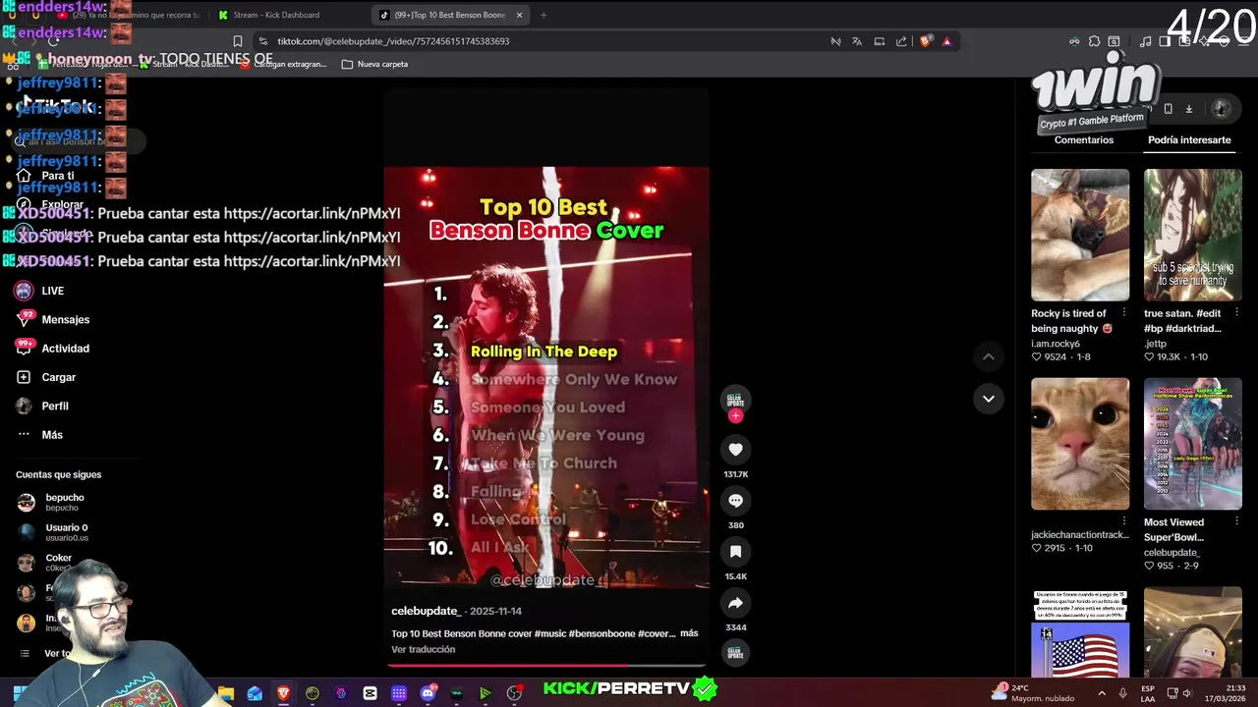The width and height of the screenshot is (1258, 707).
Task: Open Mensajes inbox in sidebar
Action: click(x=52, y=319)
